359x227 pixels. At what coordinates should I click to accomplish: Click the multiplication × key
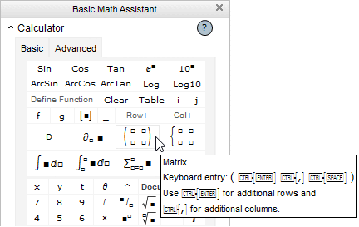[x=104, y=218]
